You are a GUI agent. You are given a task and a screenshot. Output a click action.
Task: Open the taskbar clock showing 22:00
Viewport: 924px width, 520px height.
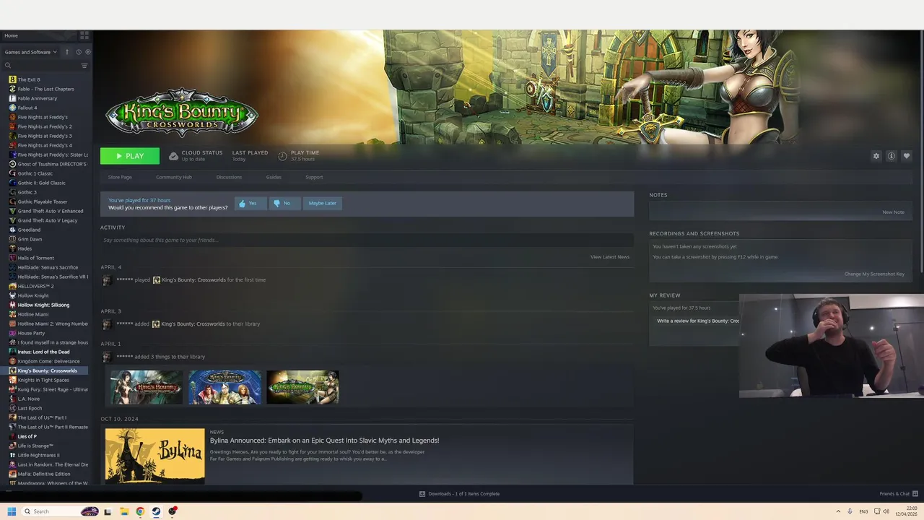click(905, 511)
